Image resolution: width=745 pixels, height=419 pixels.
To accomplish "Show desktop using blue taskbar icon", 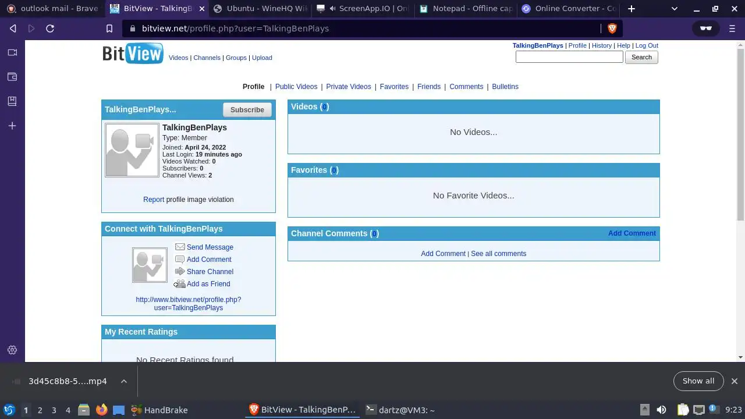I will 119,410.
